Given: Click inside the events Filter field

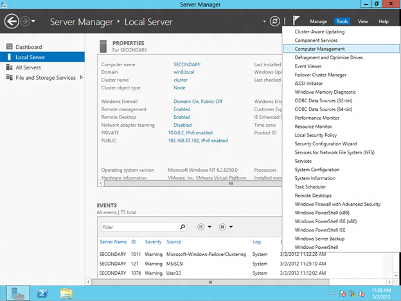Looking at the screenshot, I should click(x=138, y=227).
